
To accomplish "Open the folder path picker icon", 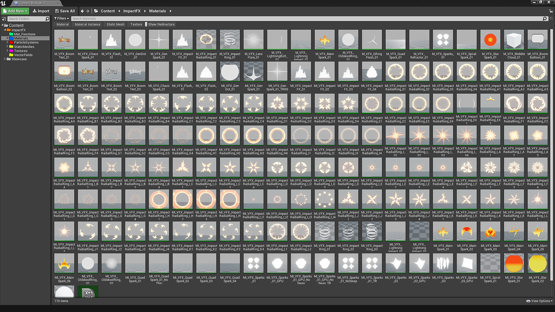I will point(96,11).
